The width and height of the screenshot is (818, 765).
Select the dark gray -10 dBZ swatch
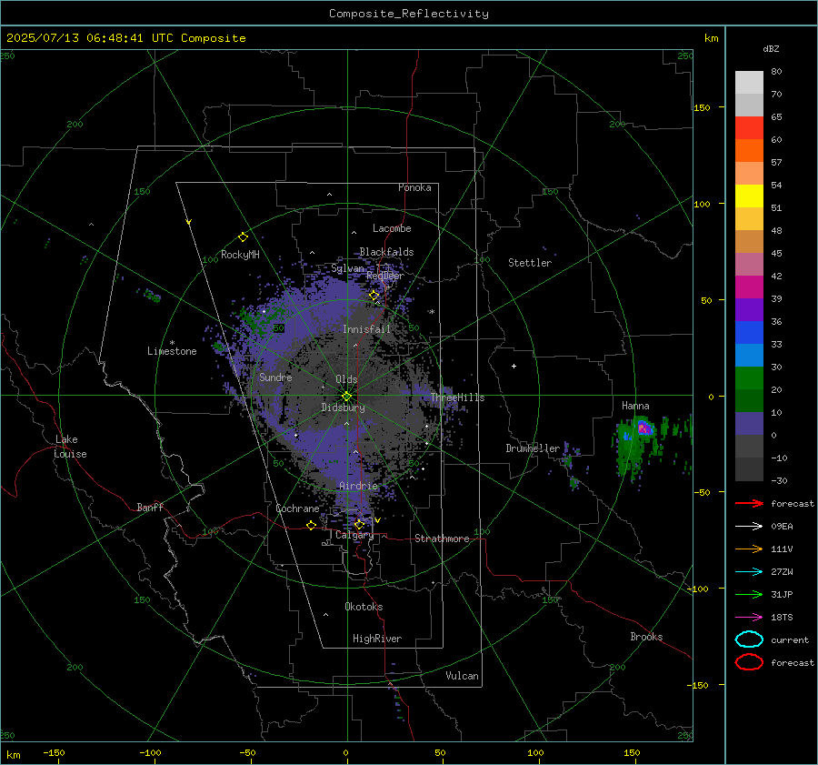click(749, 469)
